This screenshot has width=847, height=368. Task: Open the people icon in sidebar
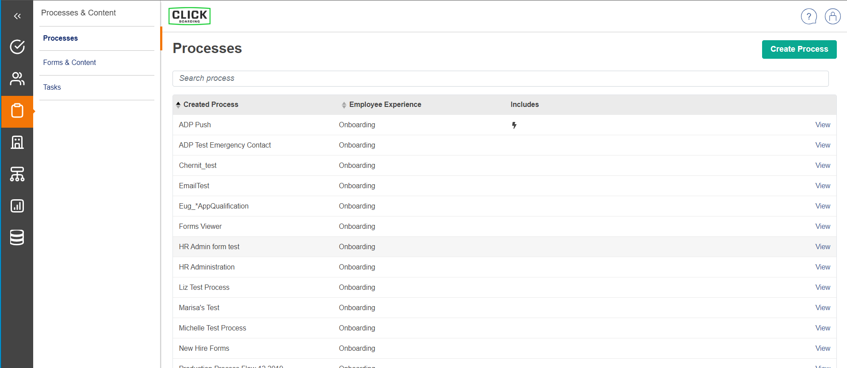point(17,79)
